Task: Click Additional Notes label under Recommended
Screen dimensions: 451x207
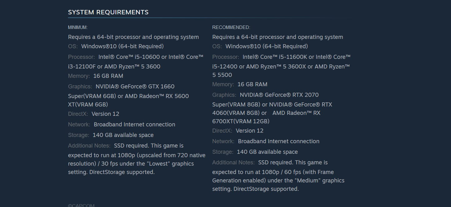Action: pos(233,162)
